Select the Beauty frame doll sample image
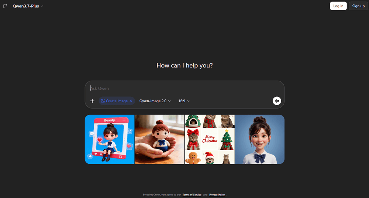Screen dimensions: 369x198 coord(110,139)
